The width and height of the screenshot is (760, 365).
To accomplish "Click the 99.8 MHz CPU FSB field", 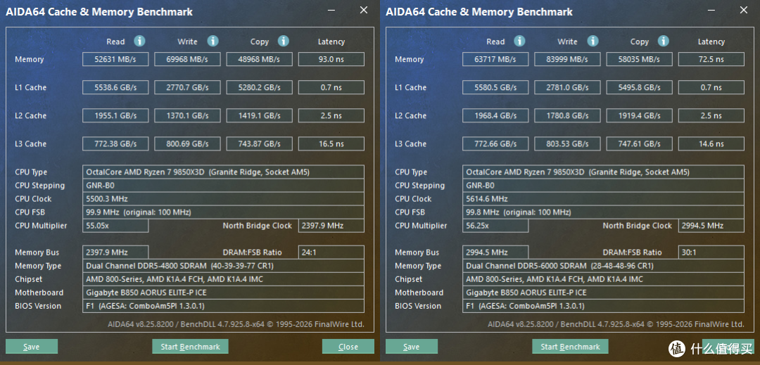I will point(604,212).
